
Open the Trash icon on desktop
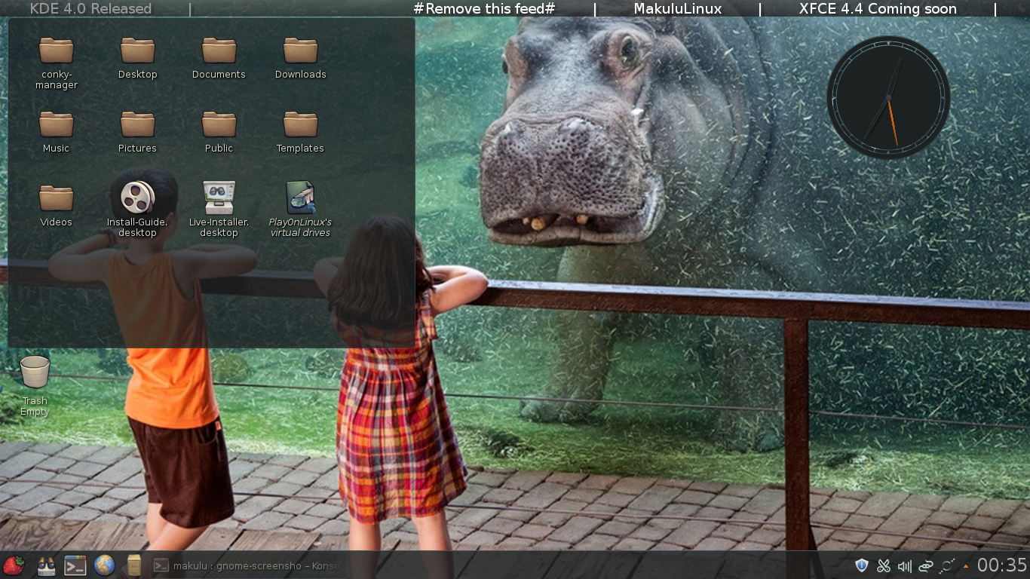pos(35,386)
